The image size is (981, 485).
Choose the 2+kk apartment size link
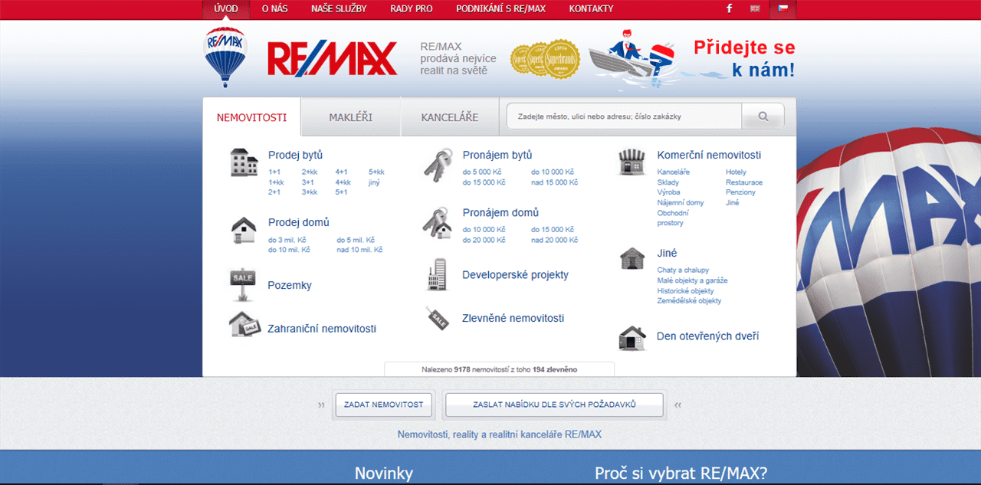click(310, 172)
